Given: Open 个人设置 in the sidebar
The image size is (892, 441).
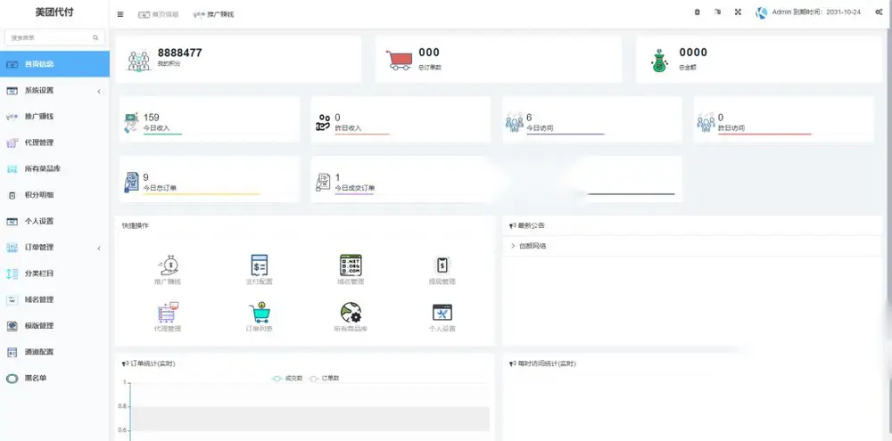Looking at the screenshot, I should tap(54, 221).
